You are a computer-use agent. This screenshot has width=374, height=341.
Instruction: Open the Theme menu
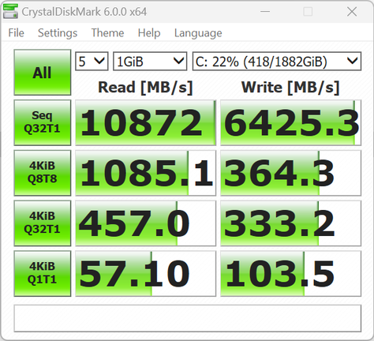click(x=107, y=33)
